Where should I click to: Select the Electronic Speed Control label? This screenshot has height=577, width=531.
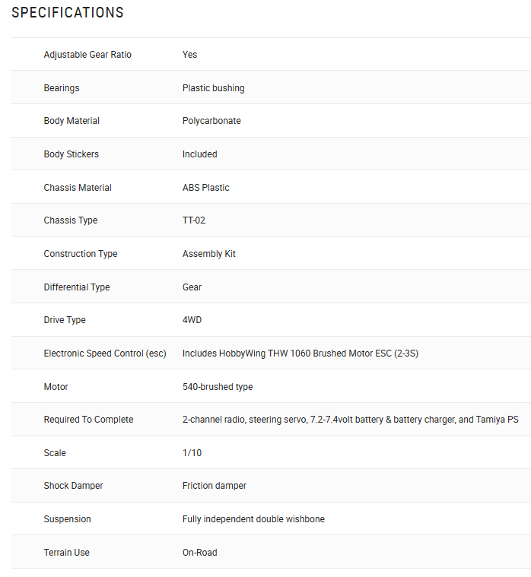point(105,353)
